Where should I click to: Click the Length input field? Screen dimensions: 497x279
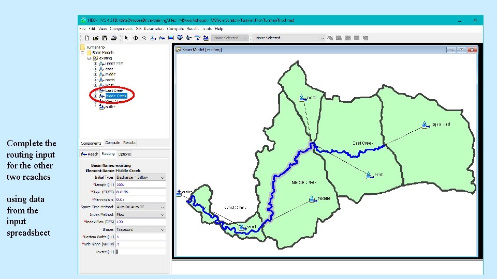(x=140, y=185)
